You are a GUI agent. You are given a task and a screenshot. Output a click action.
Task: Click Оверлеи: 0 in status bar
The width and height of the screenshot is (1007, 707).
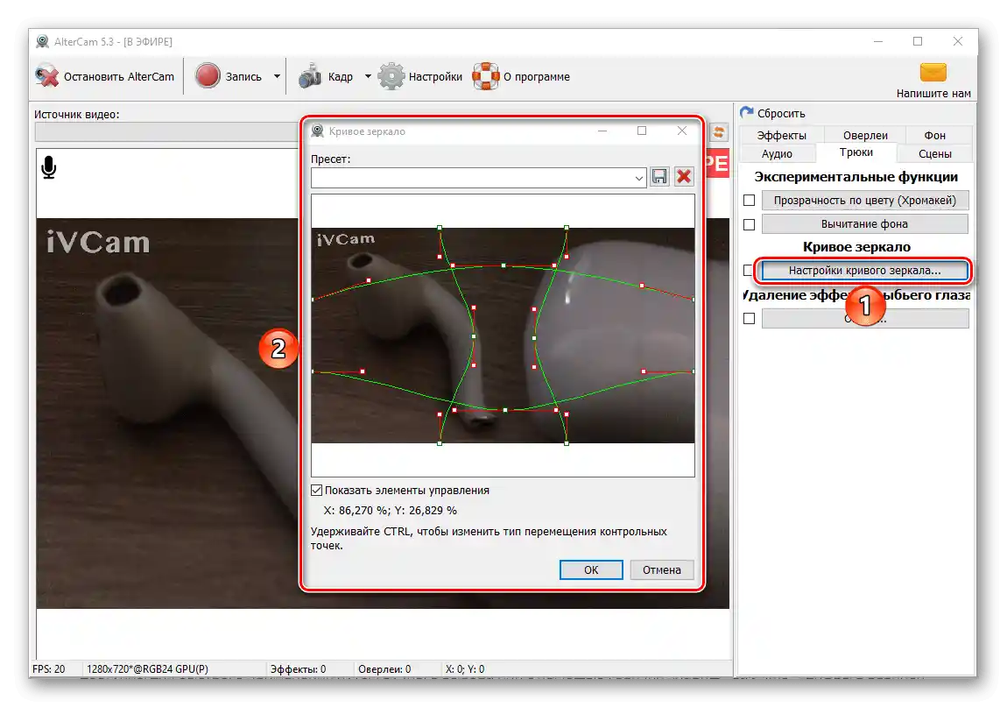click(384, 669)
